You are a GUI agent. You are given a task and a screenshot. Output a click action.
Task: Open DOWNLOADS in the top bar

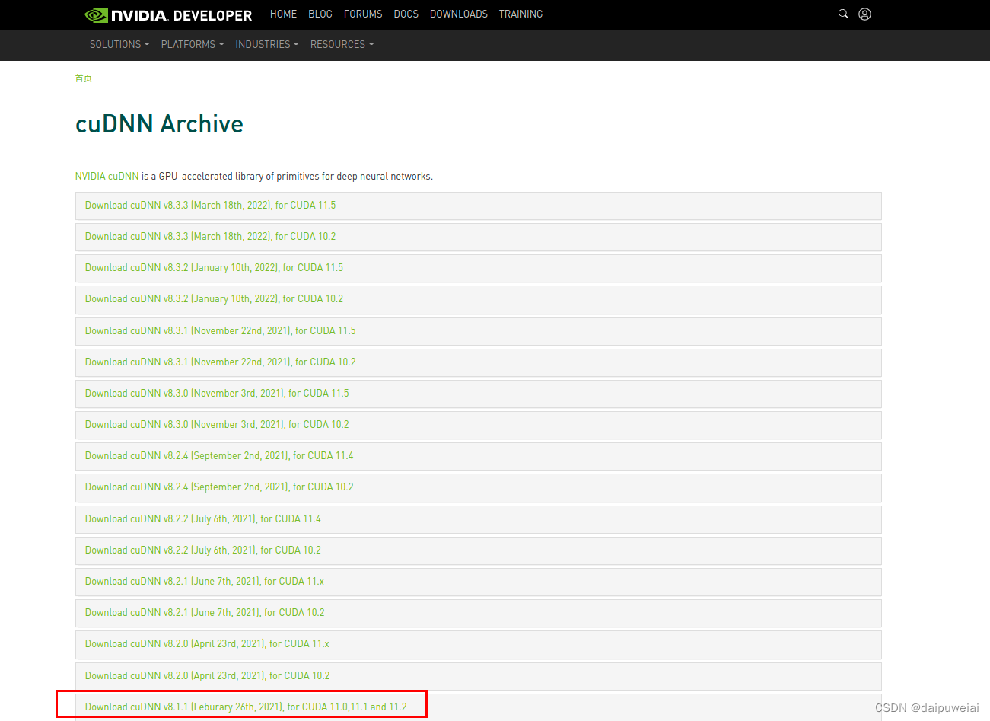point(459,14)
